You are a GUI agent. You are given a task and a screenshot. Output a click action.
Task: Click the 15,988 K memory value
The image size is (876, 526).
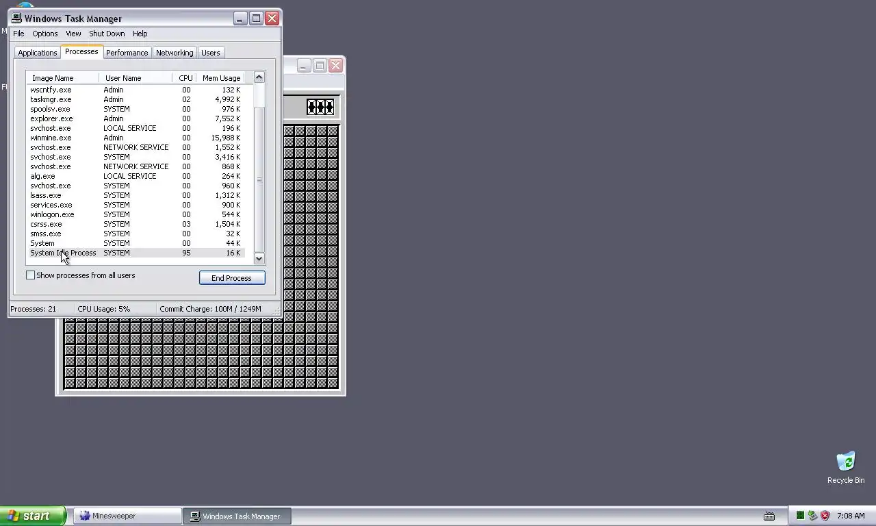tap(226, 138)
